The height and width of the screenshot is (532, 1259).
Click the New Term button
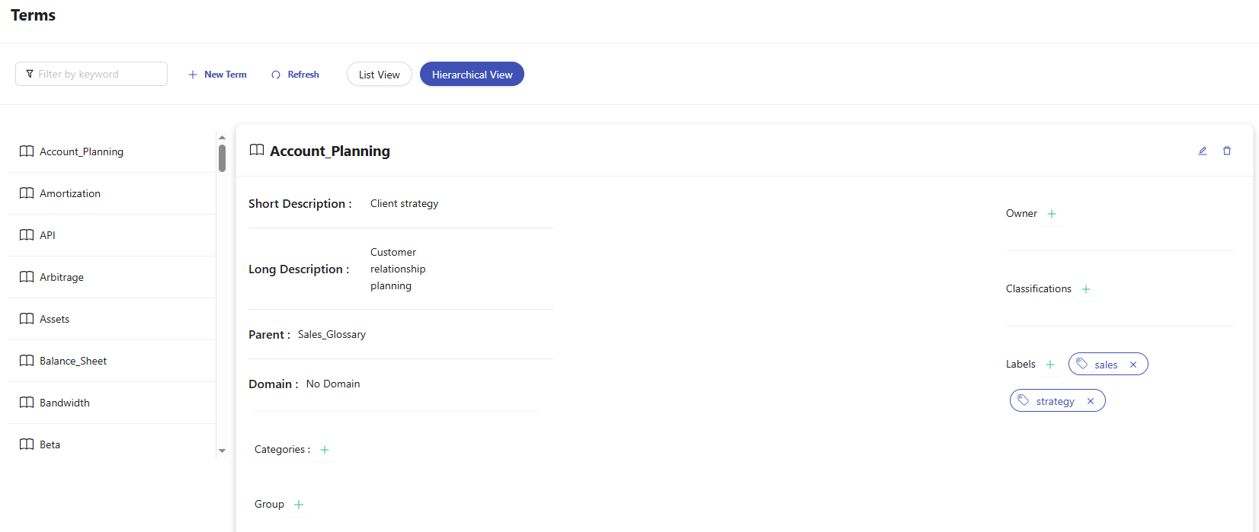pyautogui.click(x=218, y=75)
